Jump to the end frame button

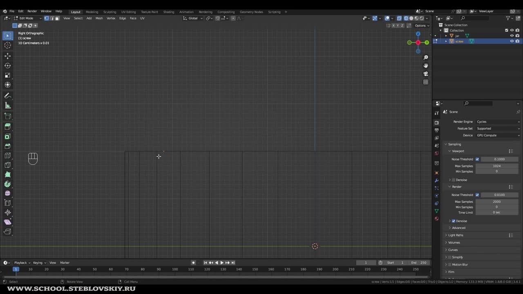coord(233,263)
